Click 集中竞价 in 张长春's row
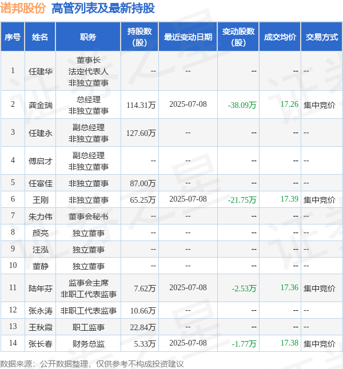This screenshot has width=343, height=369. coord(319,344)
